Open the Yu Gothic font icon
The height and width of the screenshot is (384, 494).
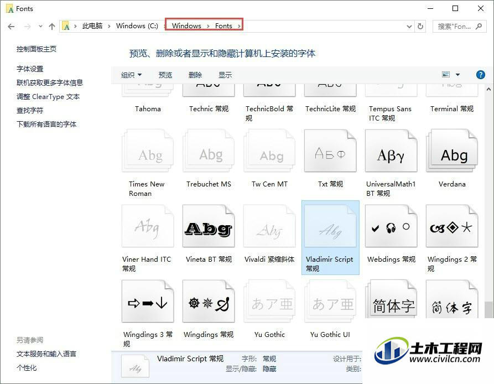pos(269,301)
